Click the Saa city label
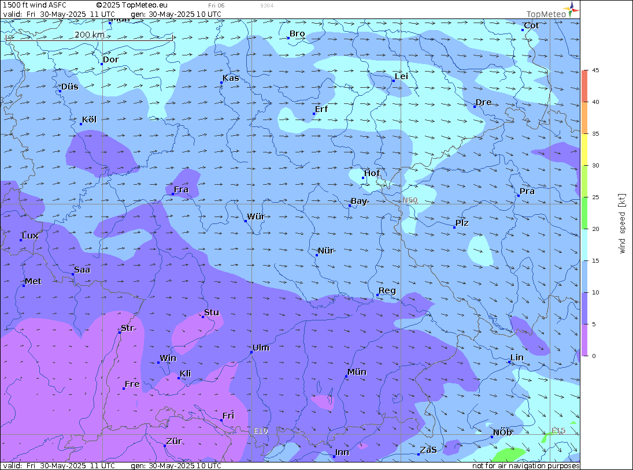Image resolution: width=633 pixels, height=470 pixels. coord(82,270)
